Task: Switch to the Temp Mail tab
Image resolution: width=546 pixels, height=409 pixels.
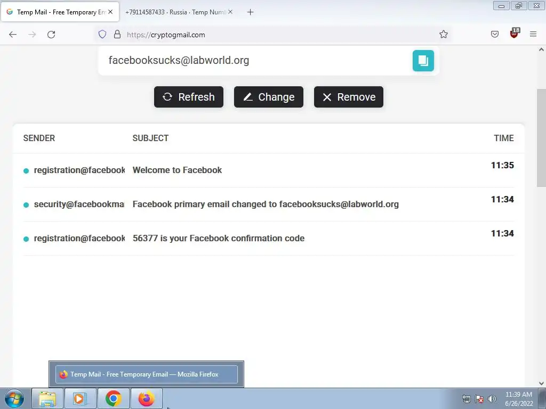Action: click(60, 12)
